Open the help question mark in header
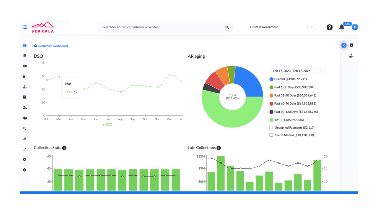Screen dimensions: 378x213 [x=330, y=27]
